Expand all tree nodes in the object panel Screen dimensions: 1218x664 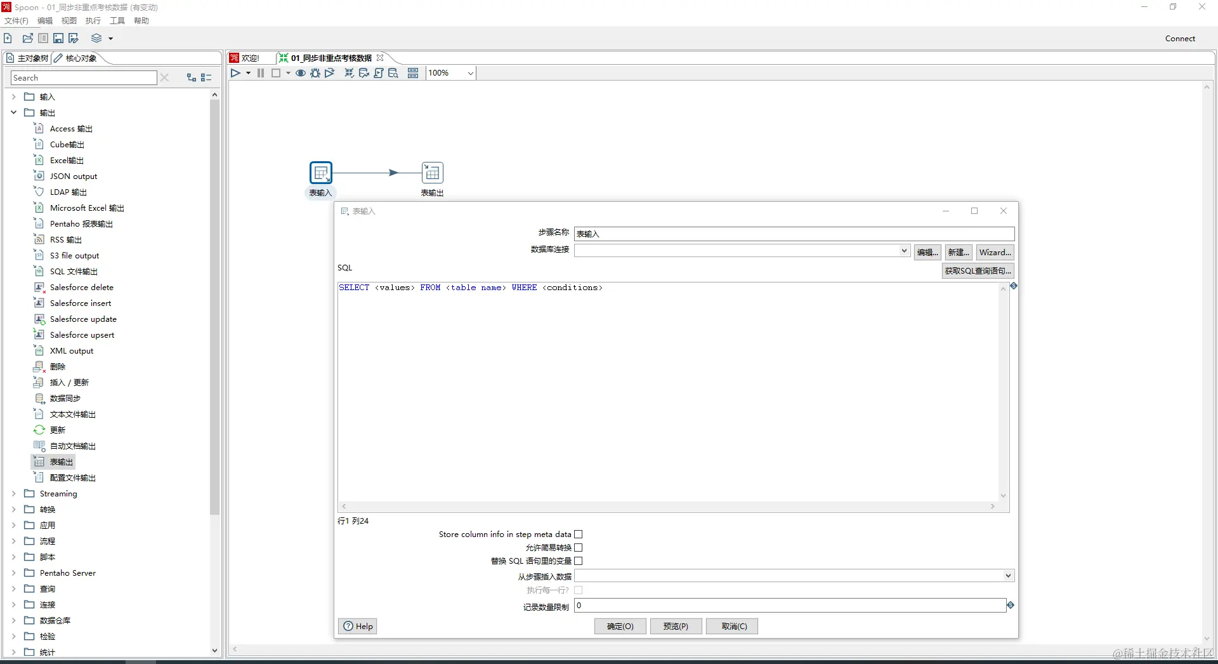tap(192, 77)
